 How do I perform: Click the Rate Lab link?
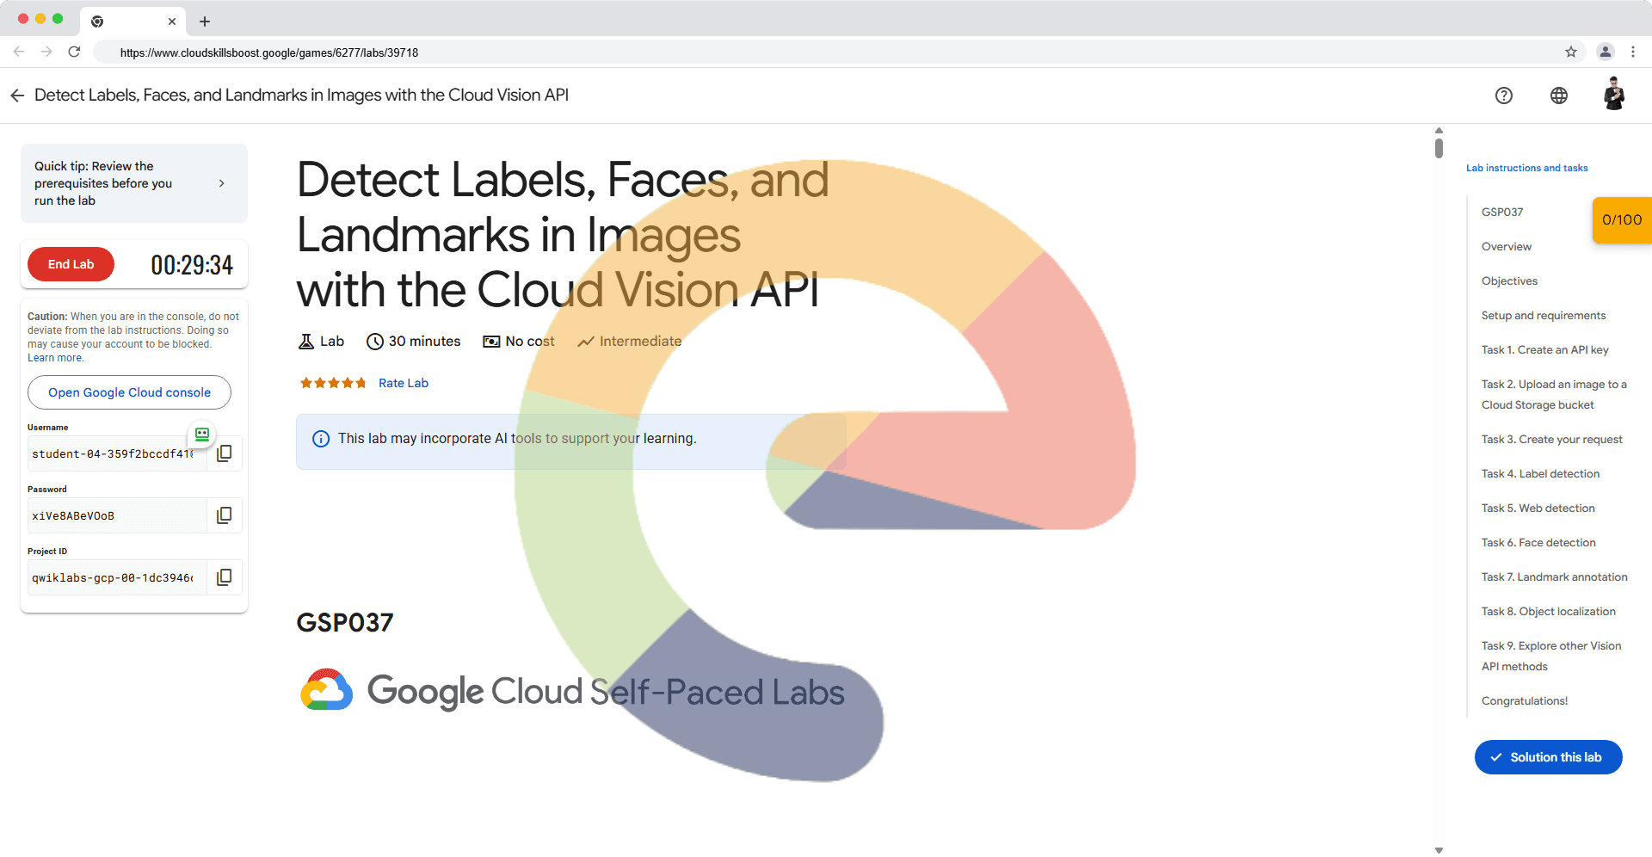(x=404, y=383)
